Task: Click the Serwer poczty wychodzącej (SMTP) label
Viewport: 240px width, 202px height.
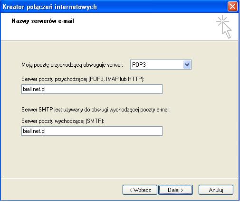Action: pos(63,121)
